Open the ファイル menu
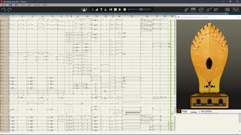 pyautogui.click(x=4, y=5)
